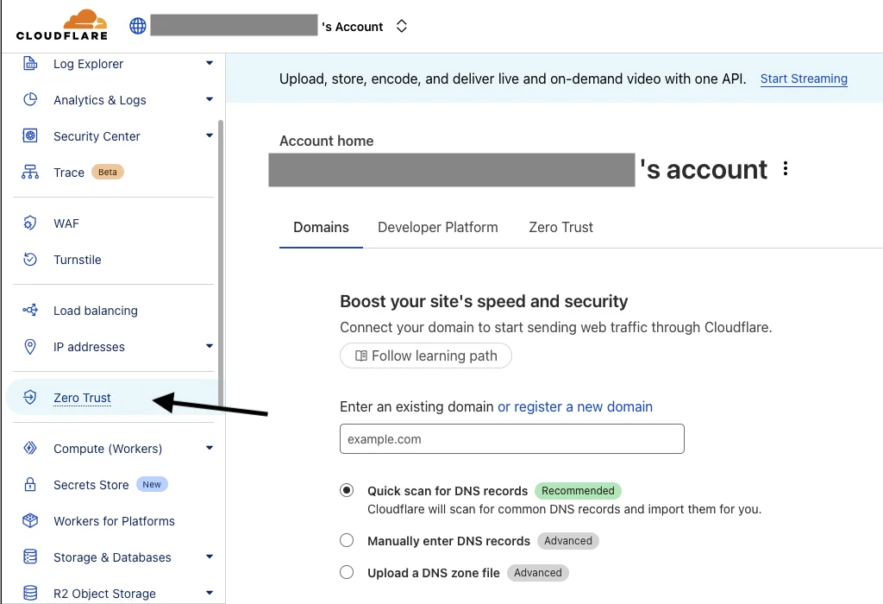Viewport: 883px width, 604px height.
Task: Click 'or register a new domain' link
Action: coord(575,406)
